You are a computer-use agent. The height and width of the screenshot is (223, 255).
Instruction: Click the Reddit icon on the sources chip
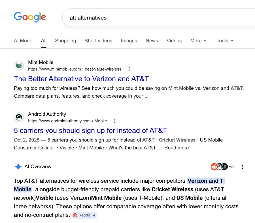coord(214,167)
